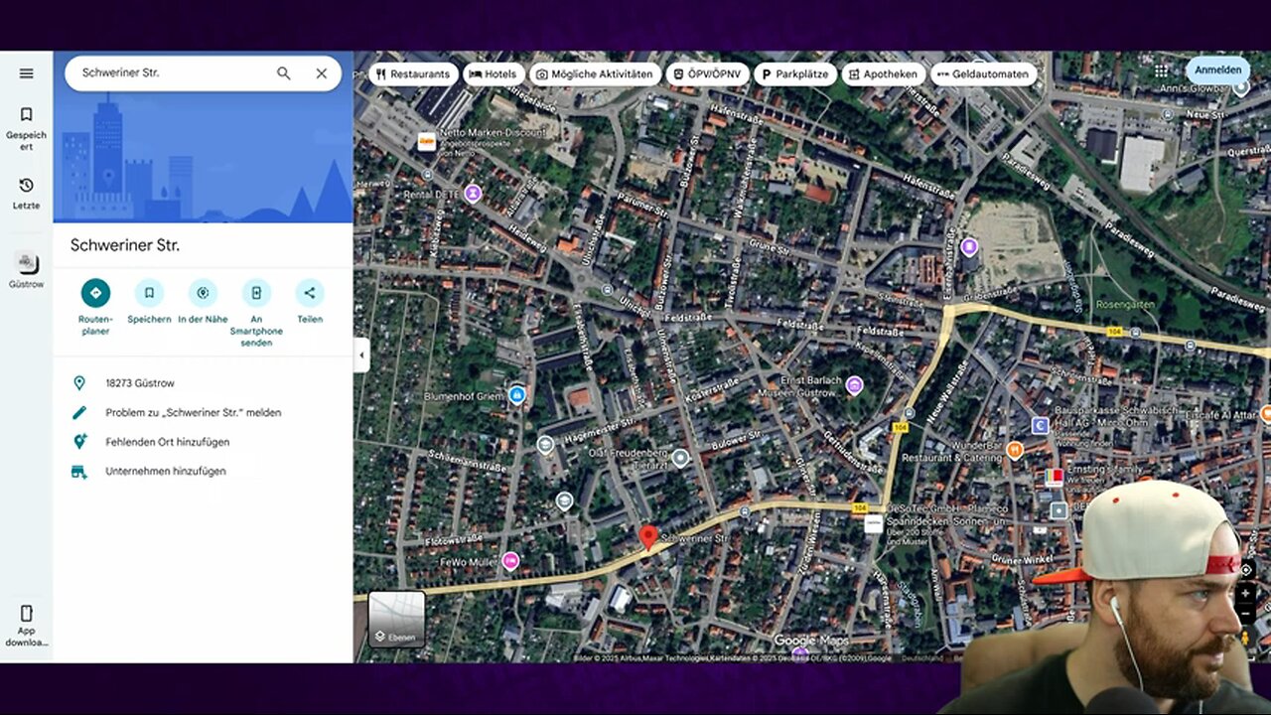Click Olaf Freudenberg Tierarzt pin
This screenshot has height=715, width=1271.
tap(680, 458)
